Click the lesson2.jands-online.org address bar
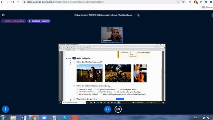The width and height of the screenshot is (213, 120). click(65, 2)
